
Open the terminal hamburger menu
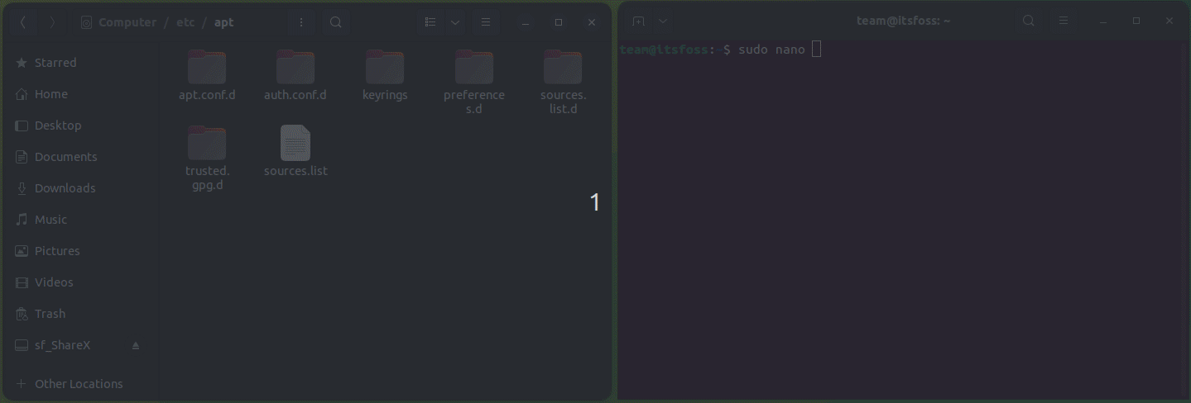pyautogui.click(x=1064, y=21)
